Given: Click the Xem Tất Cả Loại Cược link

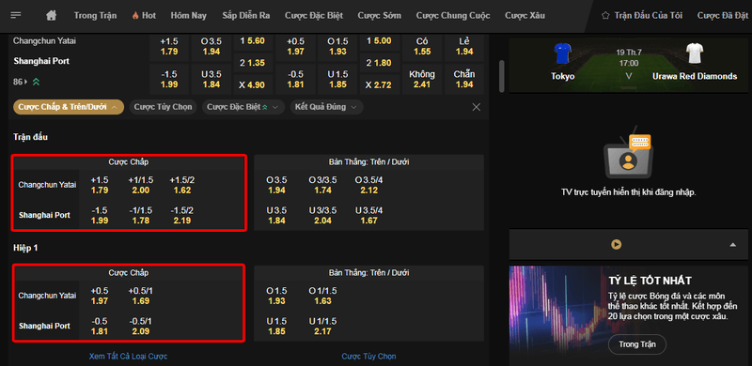Looking at the screenshot, I should [x=128, y=357].
